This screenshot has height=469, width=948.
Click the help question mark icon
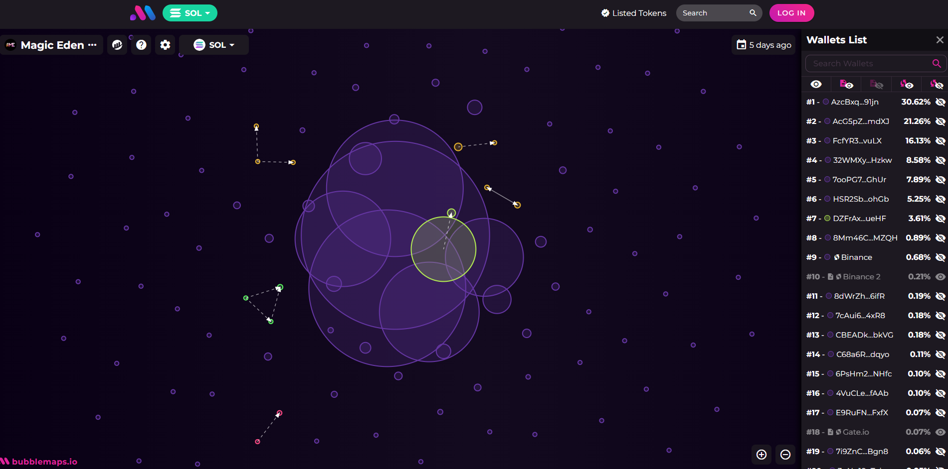pos(141,45)
